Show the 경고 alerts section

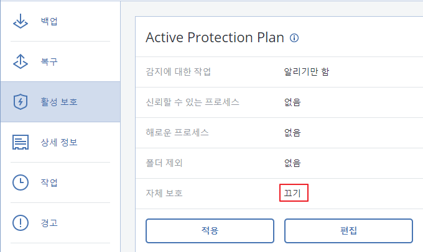click(x=60, y=223)
